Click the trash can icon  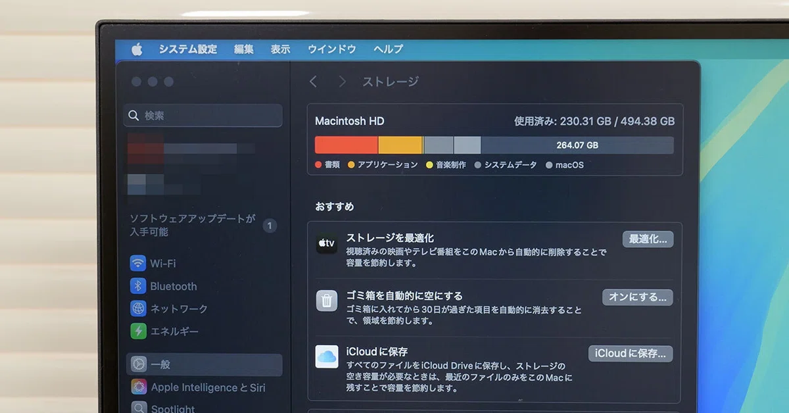(327, 301)
